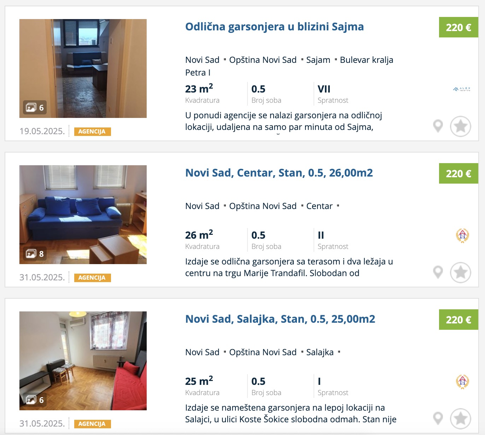
Task: Favorite the Centar 26,00m2 listing star
Action: pos(460,272)
